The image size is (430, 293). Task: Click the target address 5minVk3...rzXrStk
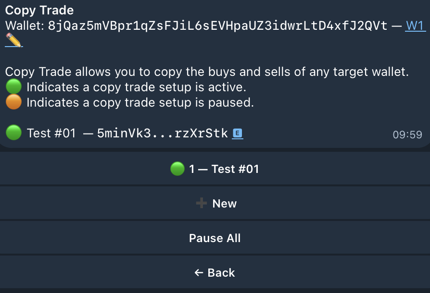[162, 134]
